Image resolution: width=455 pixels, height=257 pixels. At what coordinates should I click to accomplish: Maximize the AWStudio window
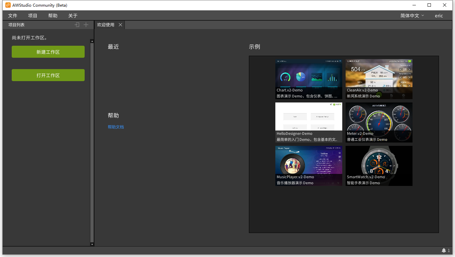(429, 5)
